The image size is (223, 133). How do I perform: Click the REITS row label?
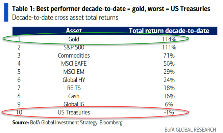(74, 88)
